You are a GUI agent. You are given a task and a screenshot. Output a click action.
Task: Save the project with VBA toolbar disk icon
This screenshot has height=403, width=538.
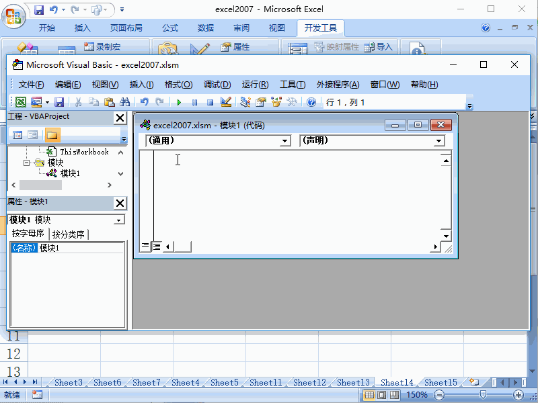(59, 102)
